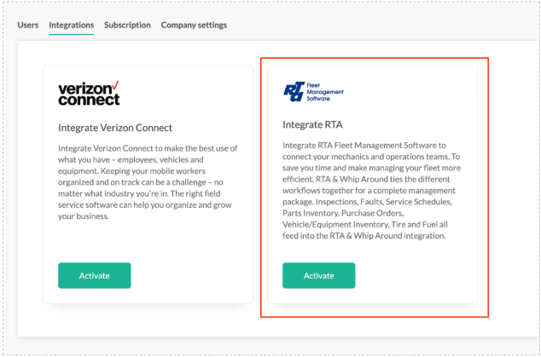The width and height of the screenshot is (541, 357).
Task: Go to the Company settings tab
Action: (194, 25)
